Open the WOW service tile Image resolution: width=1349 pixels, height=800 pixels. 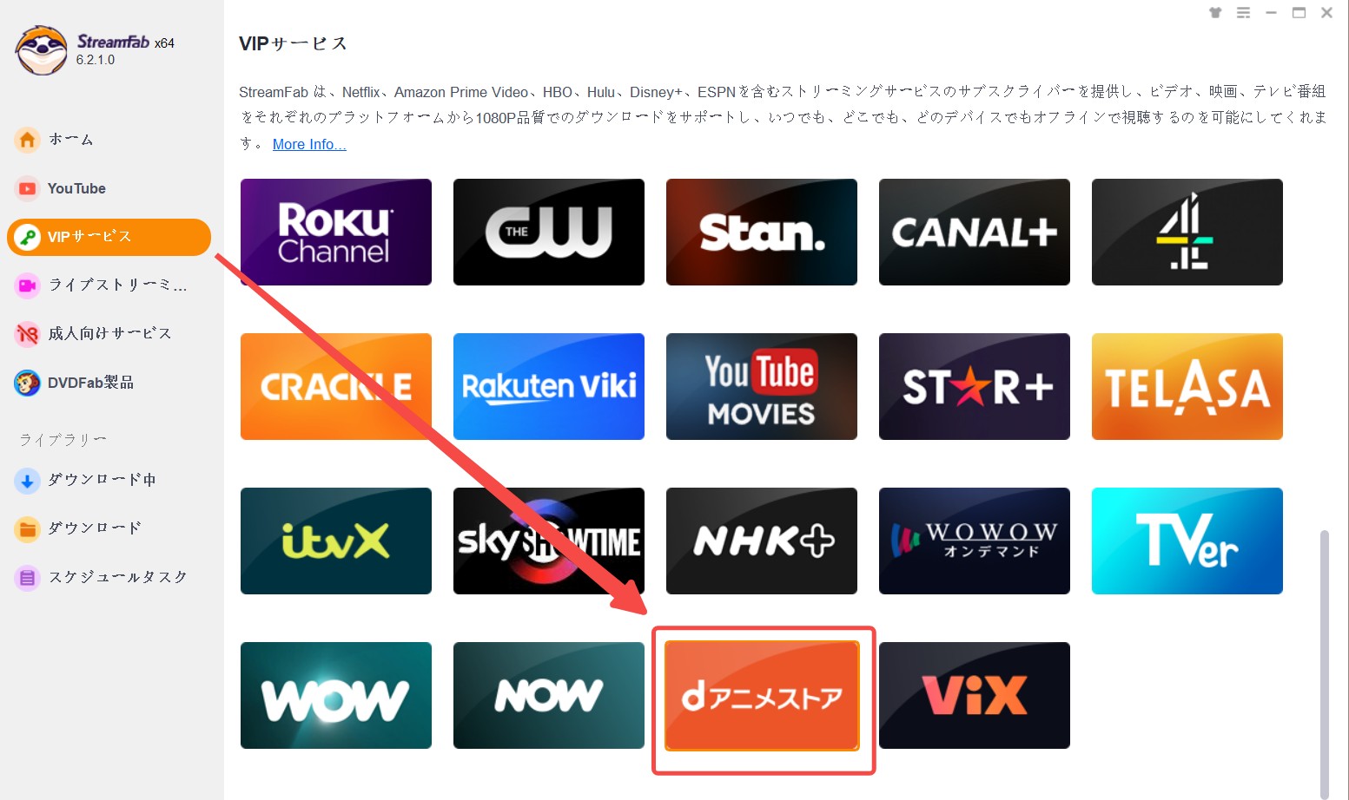[x=336, y=695]
